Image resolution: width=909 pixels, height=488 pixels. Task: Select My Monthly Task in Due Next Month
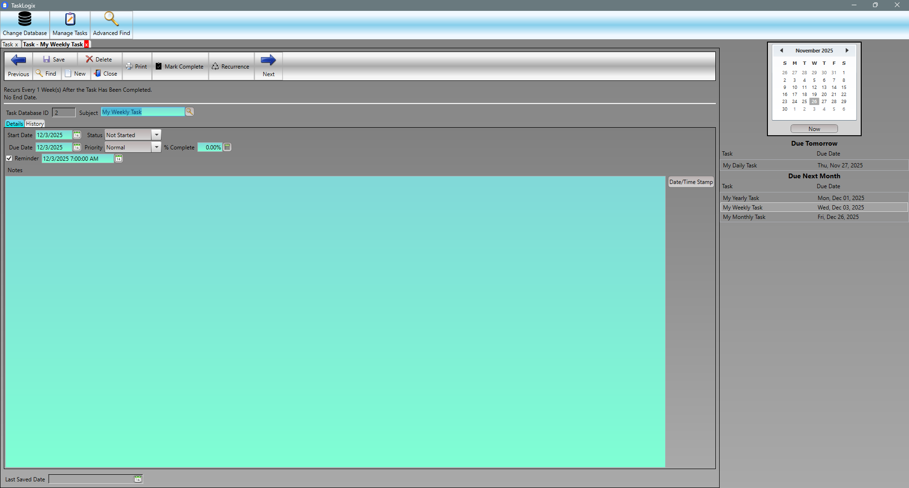tap(744, 217)
